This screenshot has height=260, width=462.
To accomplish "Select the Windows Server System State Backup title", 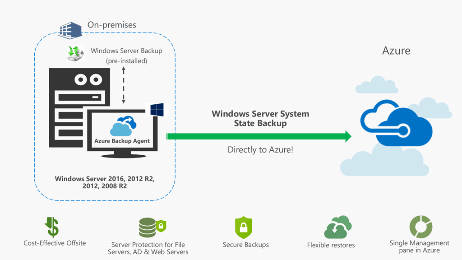I will [x=260, y=119].
